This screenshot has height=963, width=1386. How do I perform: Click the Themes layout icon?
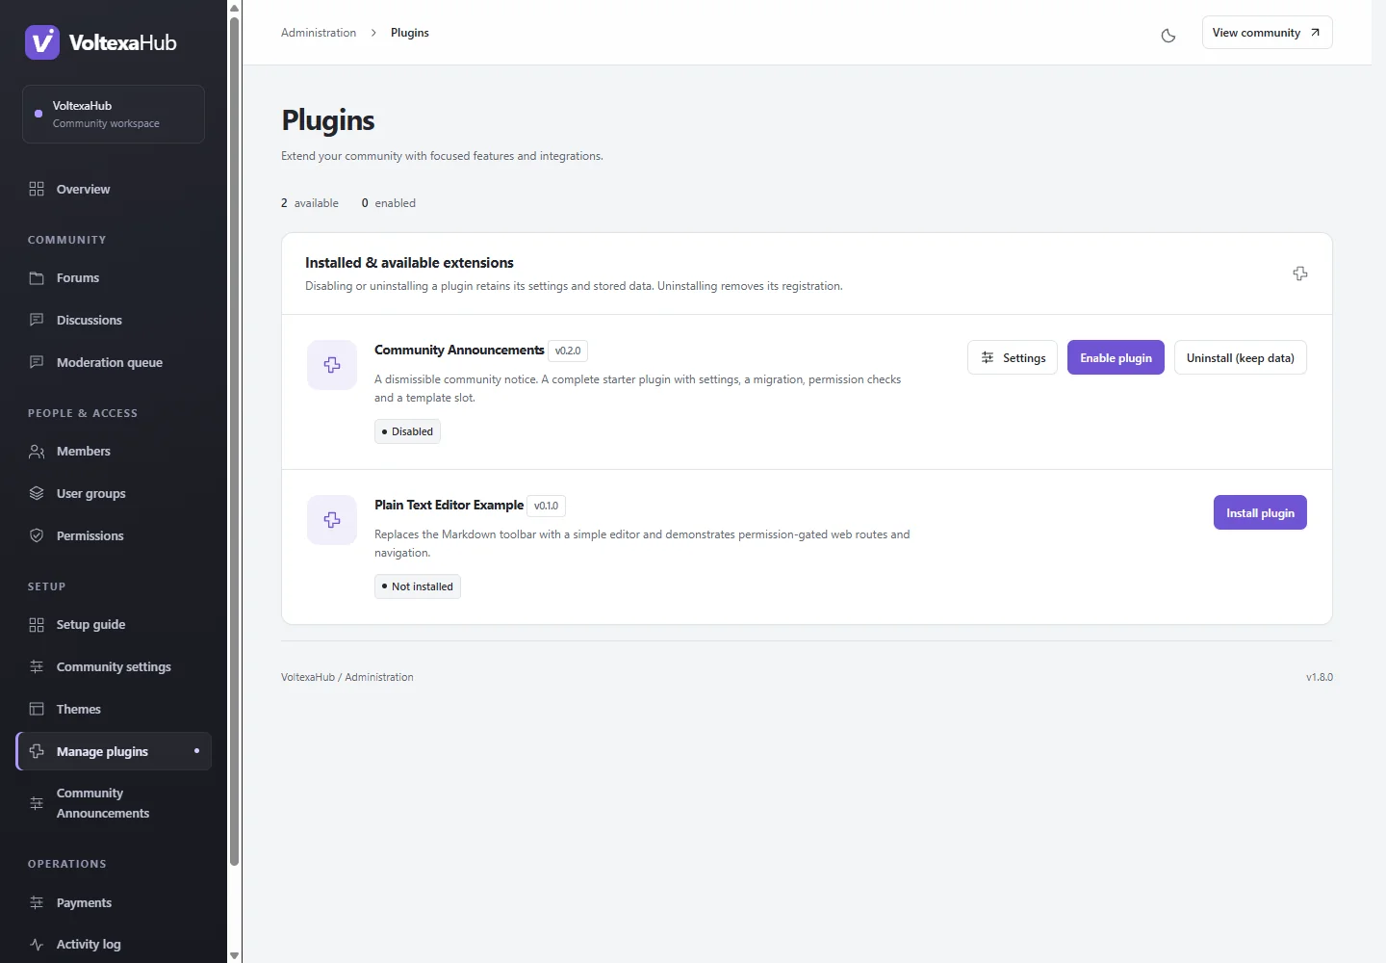37,709
